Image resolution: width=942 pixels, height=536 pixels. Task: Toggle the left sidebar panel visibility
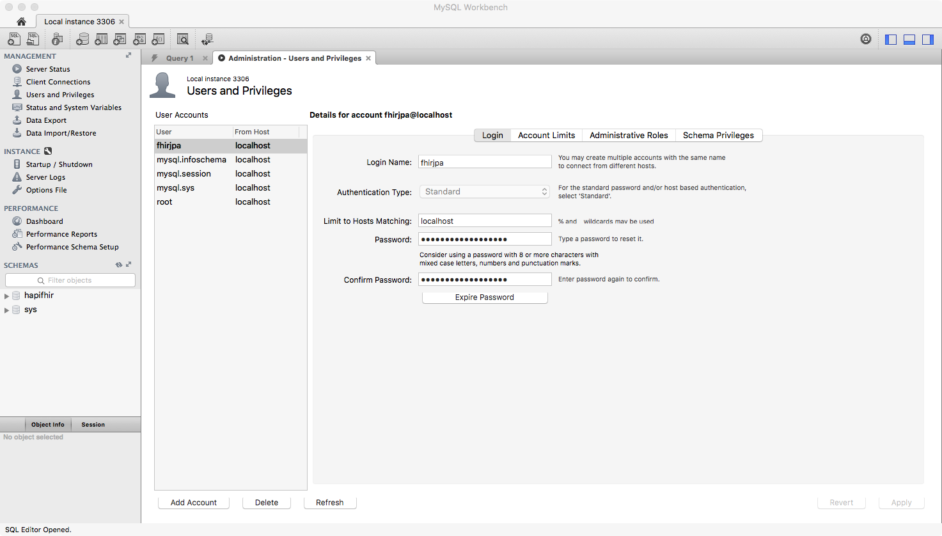891,39
